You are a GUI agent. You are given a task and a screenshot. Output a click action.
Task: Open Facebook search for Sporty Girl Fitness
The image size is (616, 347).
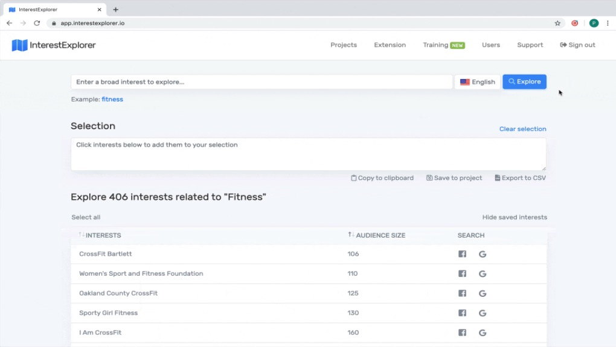coord(462,313)
